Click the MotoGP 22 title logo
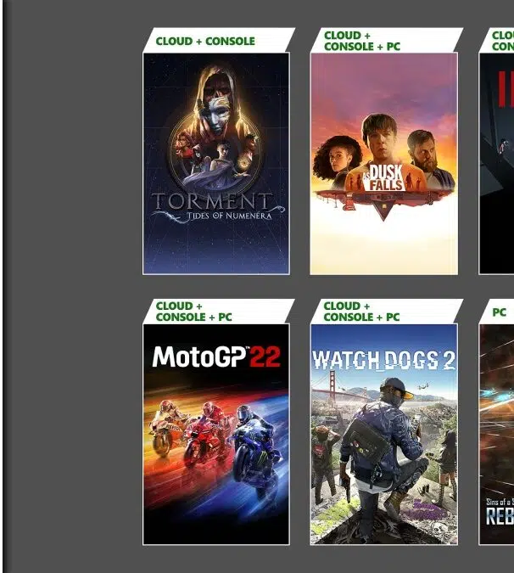This screenshot has height=573, width=514. point(216,357)
